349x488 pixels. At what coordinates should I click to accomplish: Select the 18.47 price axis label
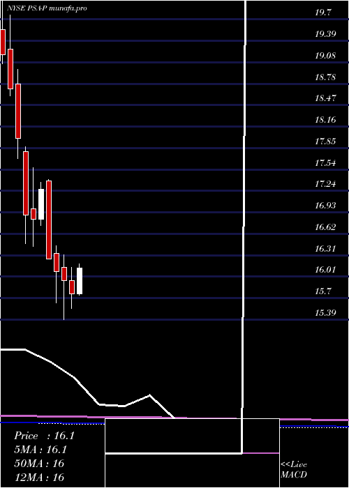(325, 98)
